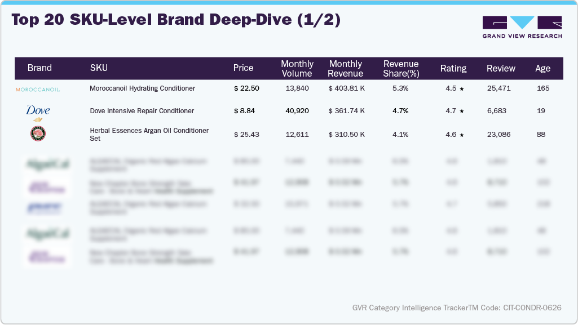Click the price $ 25.43
Viewport: 578px width, 325px height.
[246, 135]
